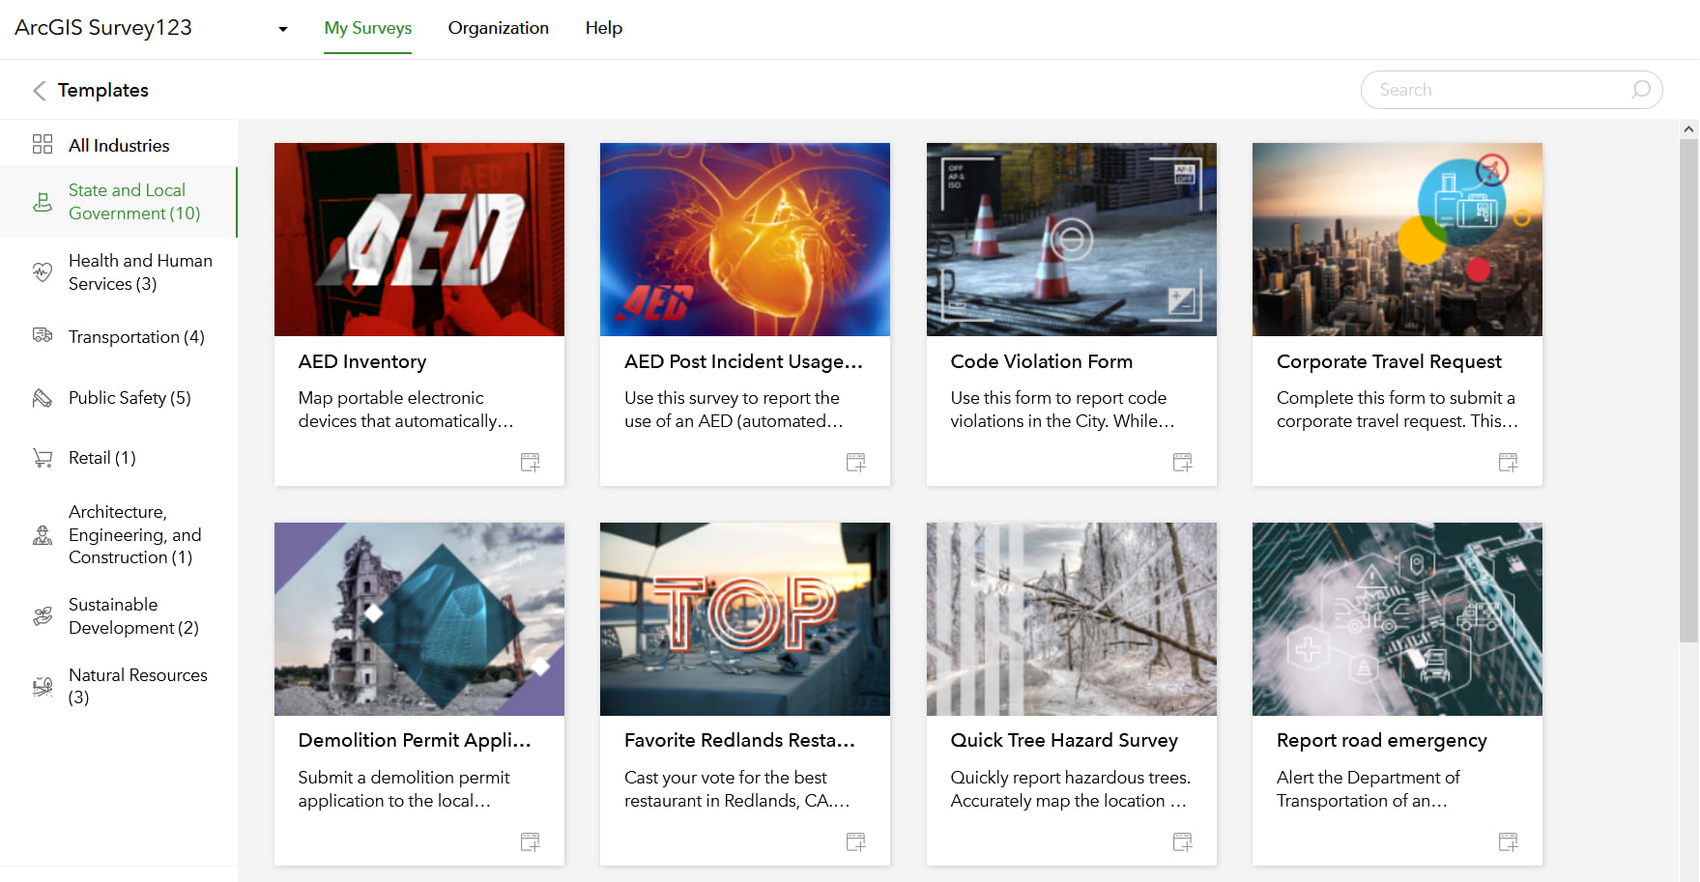Open the Organization tab
The image size is (1700, 882).
click(x=498, y=28)
